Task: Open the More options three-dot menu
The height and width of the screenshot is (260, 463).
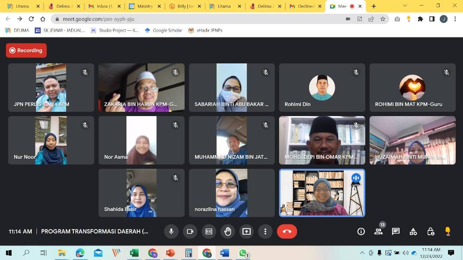Action: pos(265,231)
